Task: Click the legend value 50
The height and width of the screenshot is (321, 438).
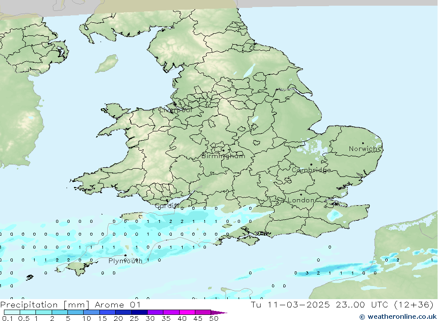Action: (214, 318)
